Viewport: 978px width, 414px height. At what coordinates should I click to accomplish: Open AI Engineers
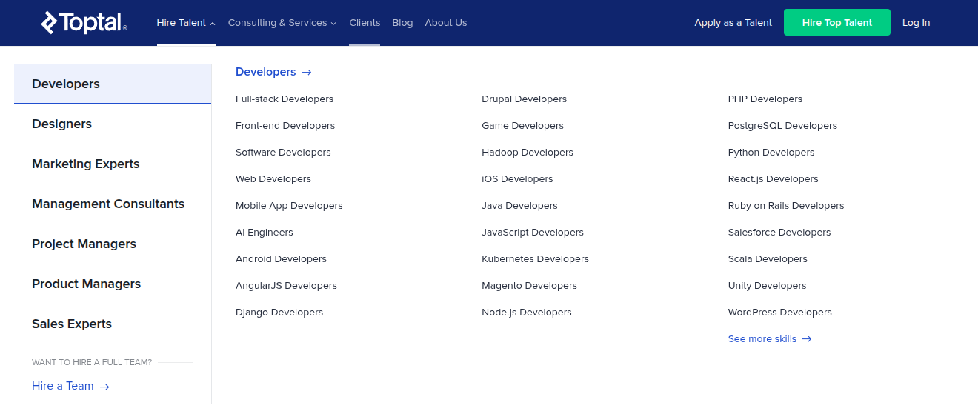coord(265,233)
